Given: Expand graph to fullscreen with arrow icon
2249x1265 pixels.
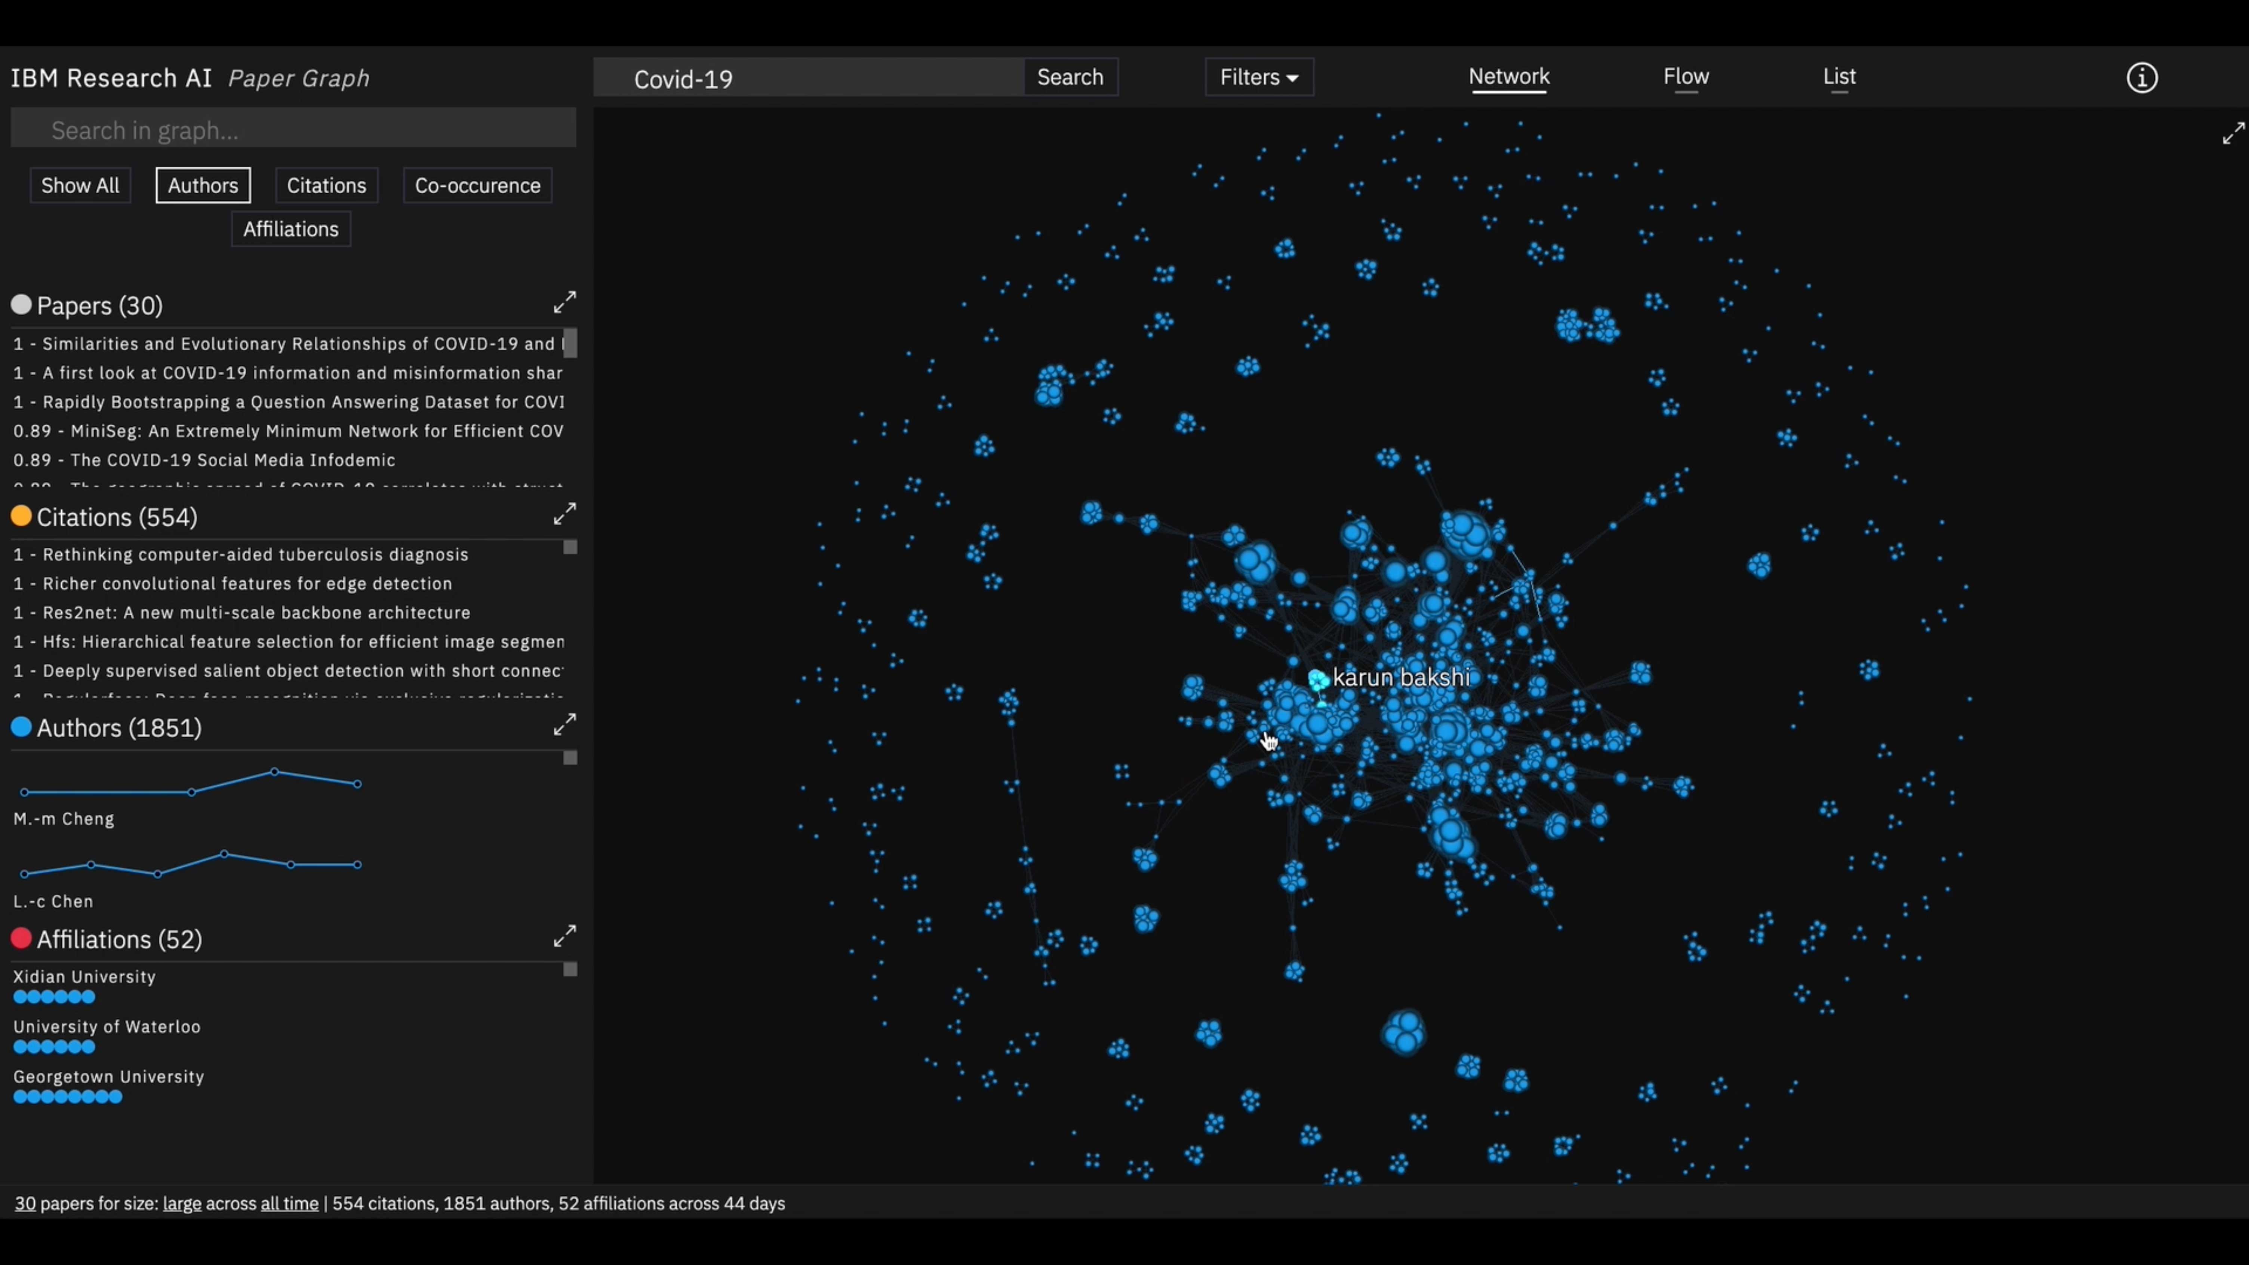Looking at the screenshot, I should coord(2233,133).
